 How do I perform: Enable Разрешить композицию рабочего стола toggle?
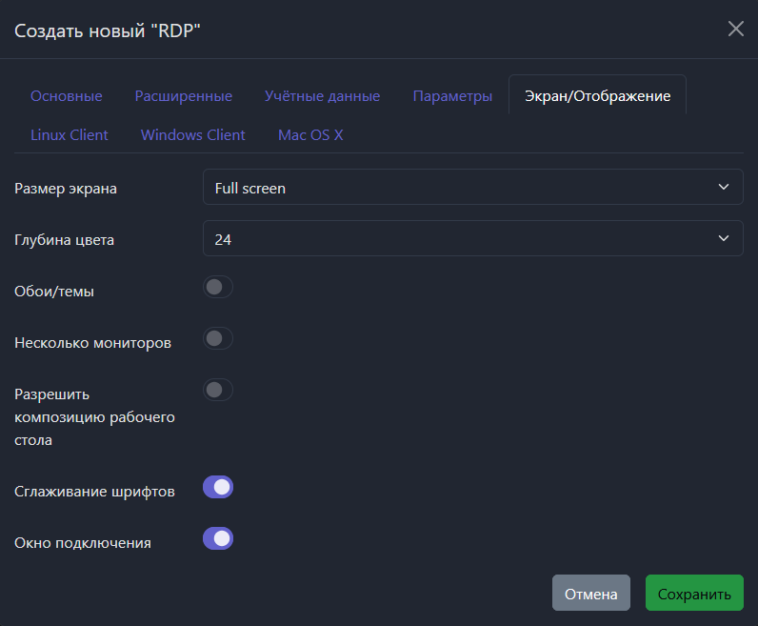(x=218, y=390)
